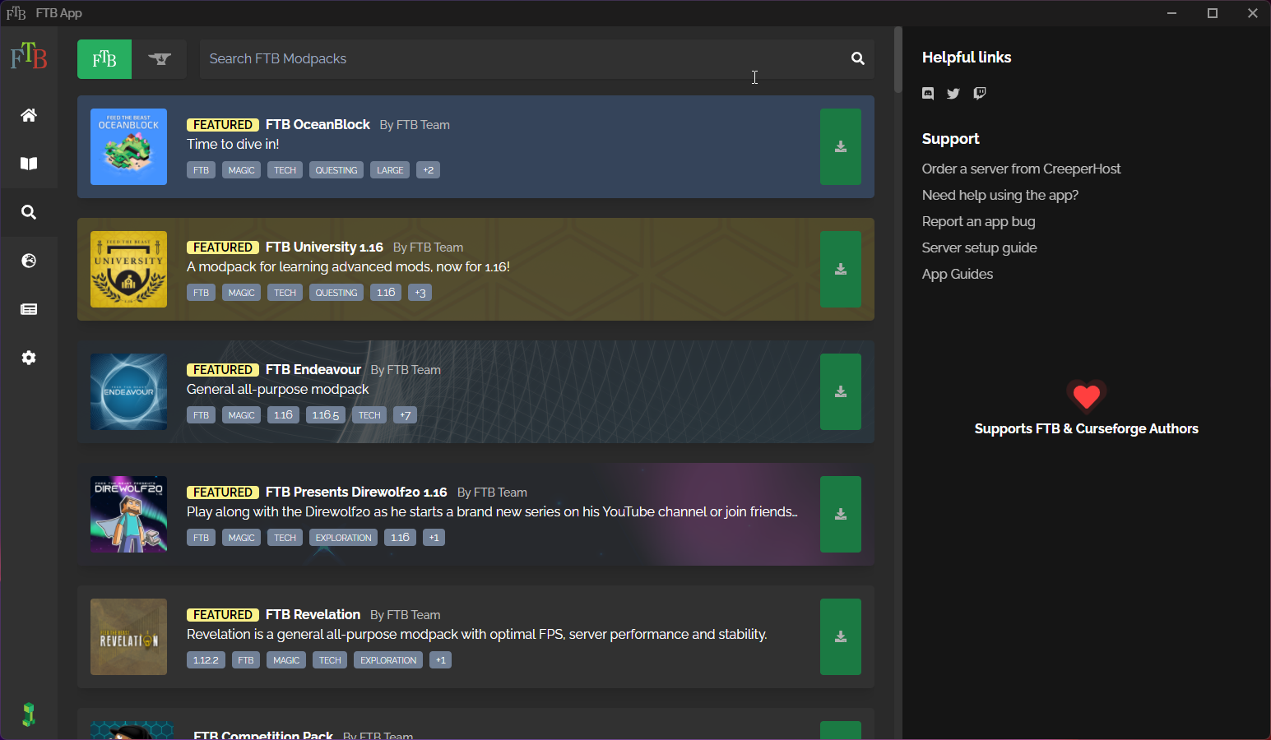
Task: Select the FTB modpack source tab
Action: tap(104, 59)
